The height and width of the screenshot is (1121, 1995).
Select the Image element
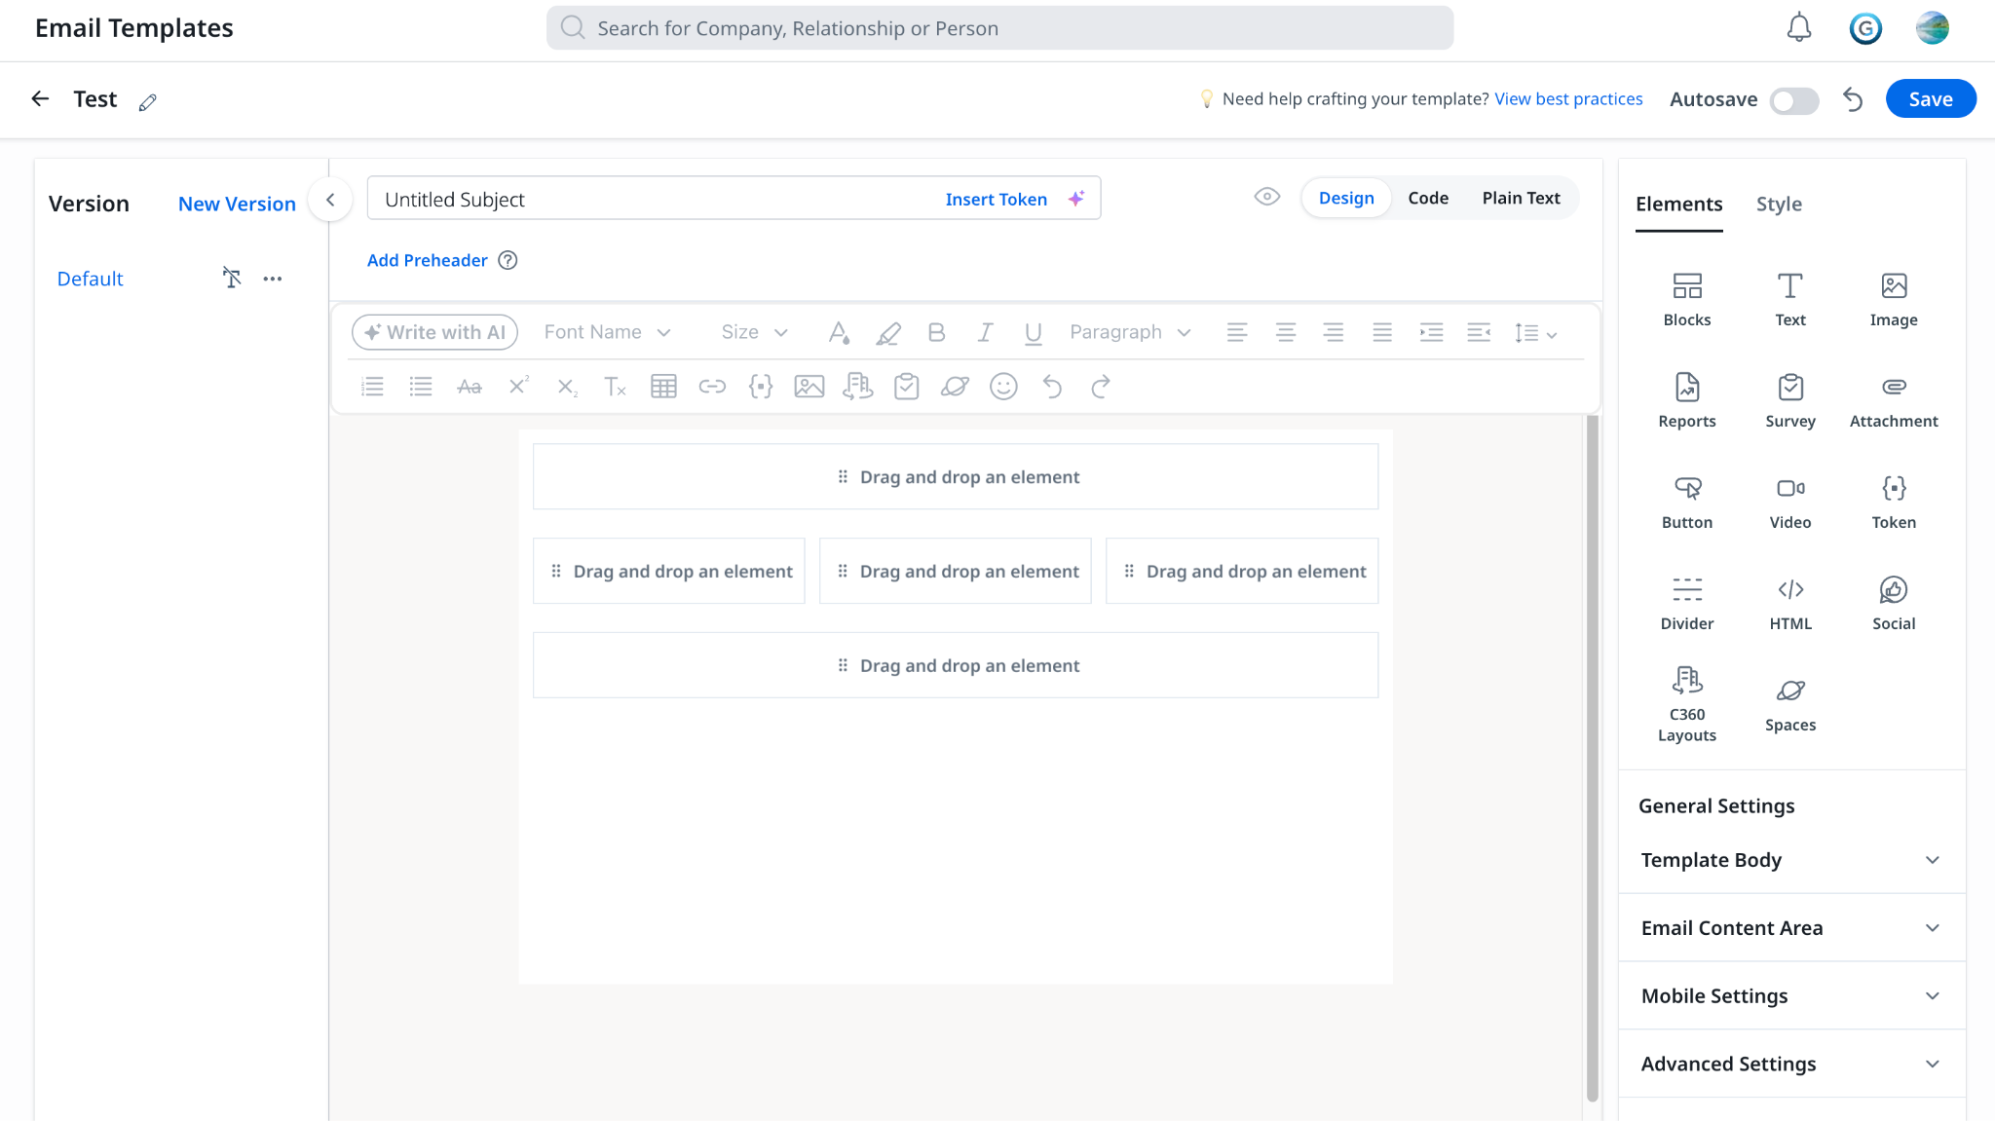tap(1894, 299)
